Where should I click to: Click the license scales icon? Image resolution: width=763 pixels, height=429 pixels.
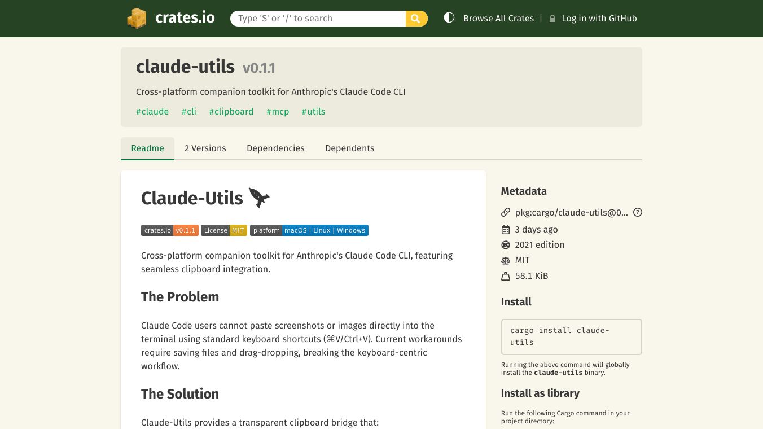[506, 260]
